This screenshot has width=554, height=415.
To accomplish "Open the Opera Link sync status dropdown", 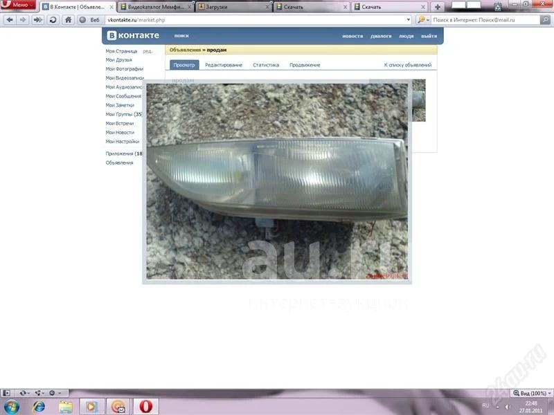I will point(24,393).
